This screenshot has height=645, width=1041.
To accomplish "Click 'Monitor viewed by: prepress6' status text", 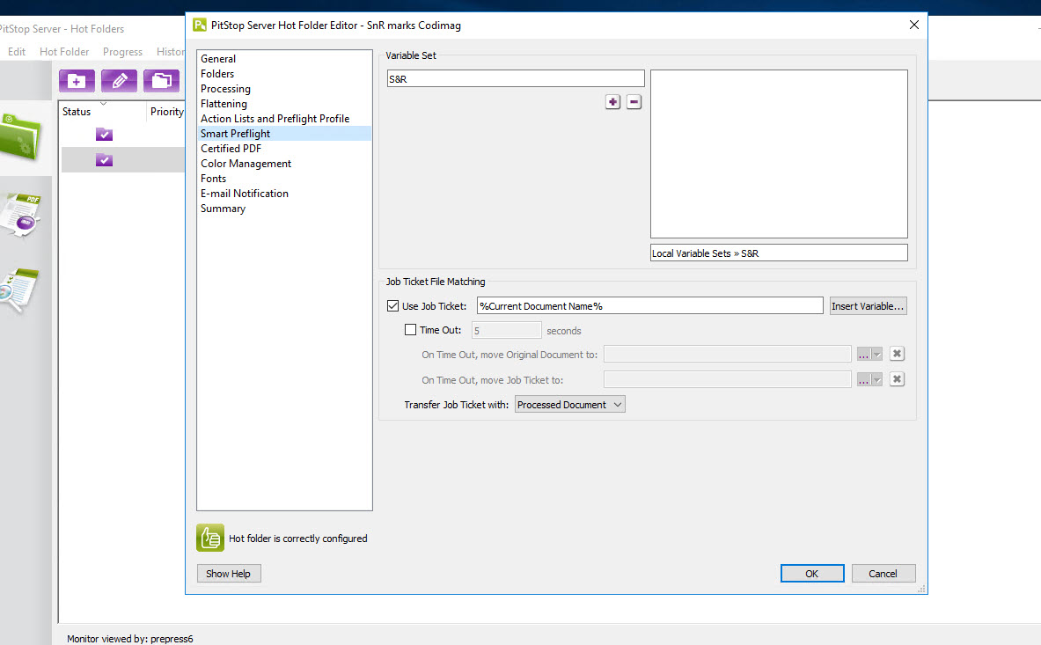I will [130, 638].
